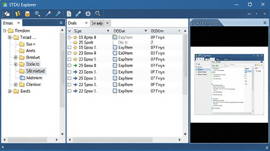Toggle checkbox for 22 Spnw 1 row
The height and width of the screenshot is (151, 270).
[x=69, y=85]
